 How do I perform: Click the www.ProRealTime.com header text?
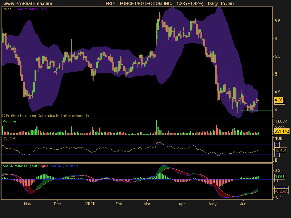coord(28,4)
